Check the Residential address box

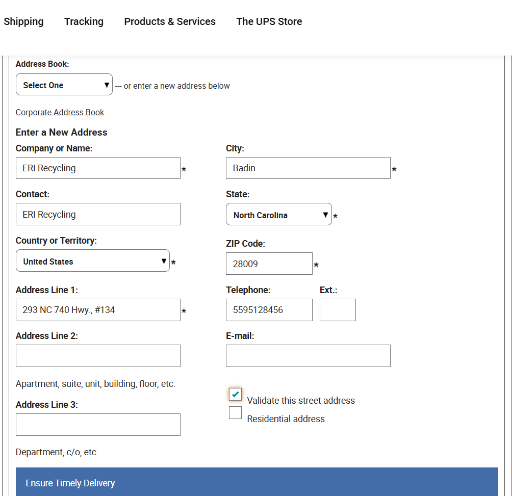tap(235, 413)
